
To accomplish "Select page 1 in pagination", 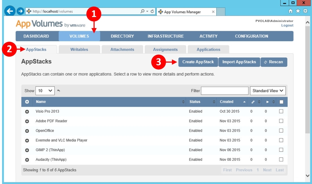I will (x=258, y=170).
